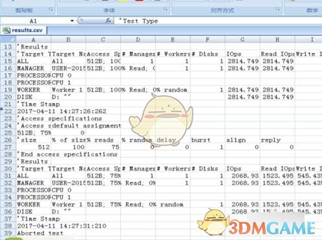
Task: Click D: cell in row 36
Action: 69,212
